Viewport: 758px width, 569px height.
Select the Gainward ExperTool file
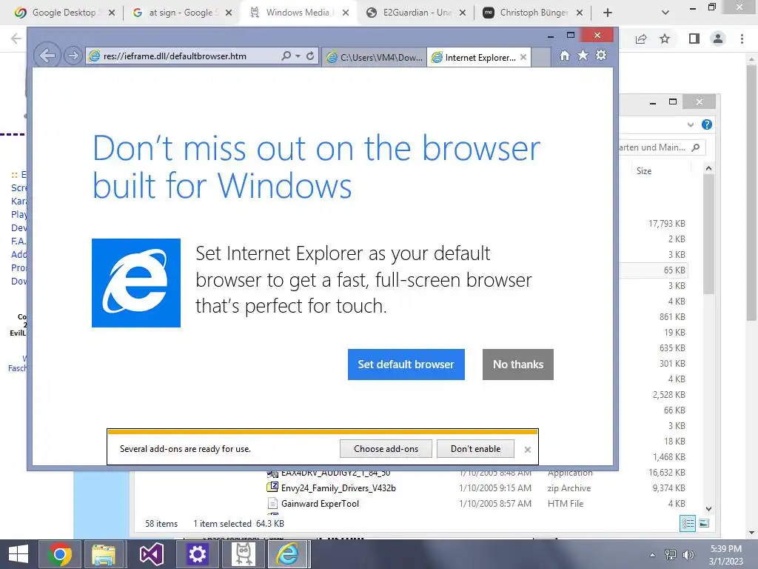(x=320, y=503)
